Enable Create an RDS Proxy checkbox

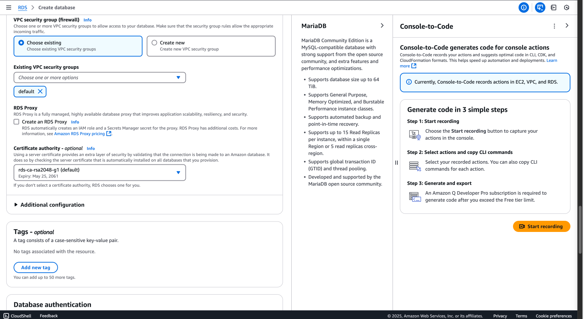tap(16, 122)
